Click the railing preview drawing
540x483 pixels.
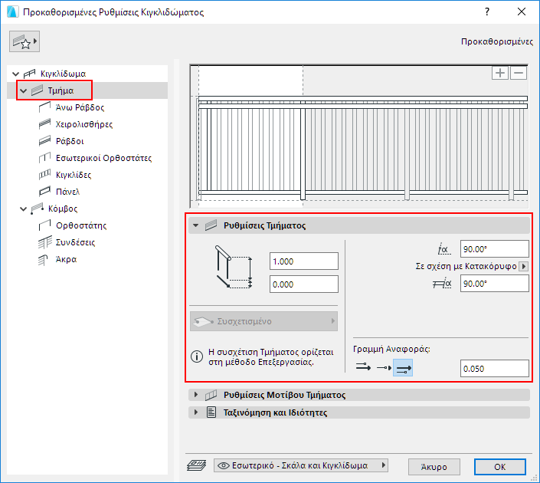(359, 136)
